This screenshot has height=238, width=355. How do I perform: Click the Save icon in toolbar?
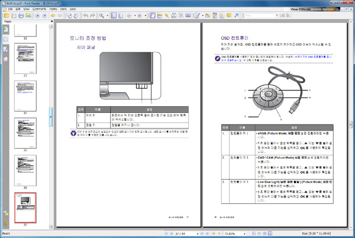pos(12,15)
